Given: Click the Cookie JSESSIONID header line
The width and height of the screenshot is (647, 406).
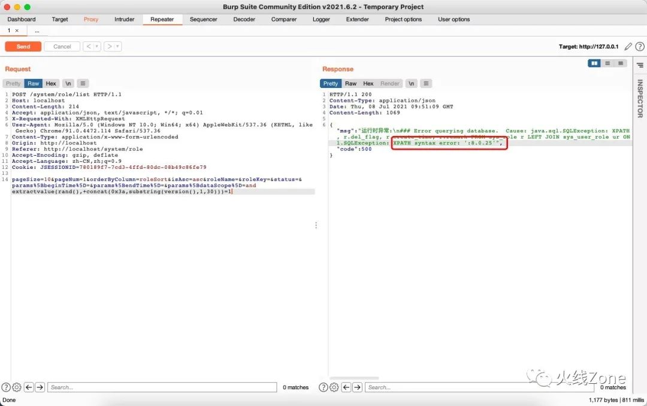Looking at the screenshot, I should [x=109, y=167].
